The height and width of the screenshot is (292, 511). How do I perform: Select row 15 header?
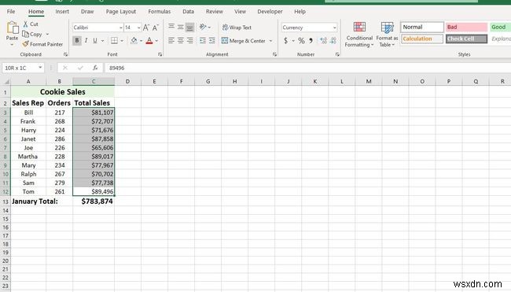[6, 219]
